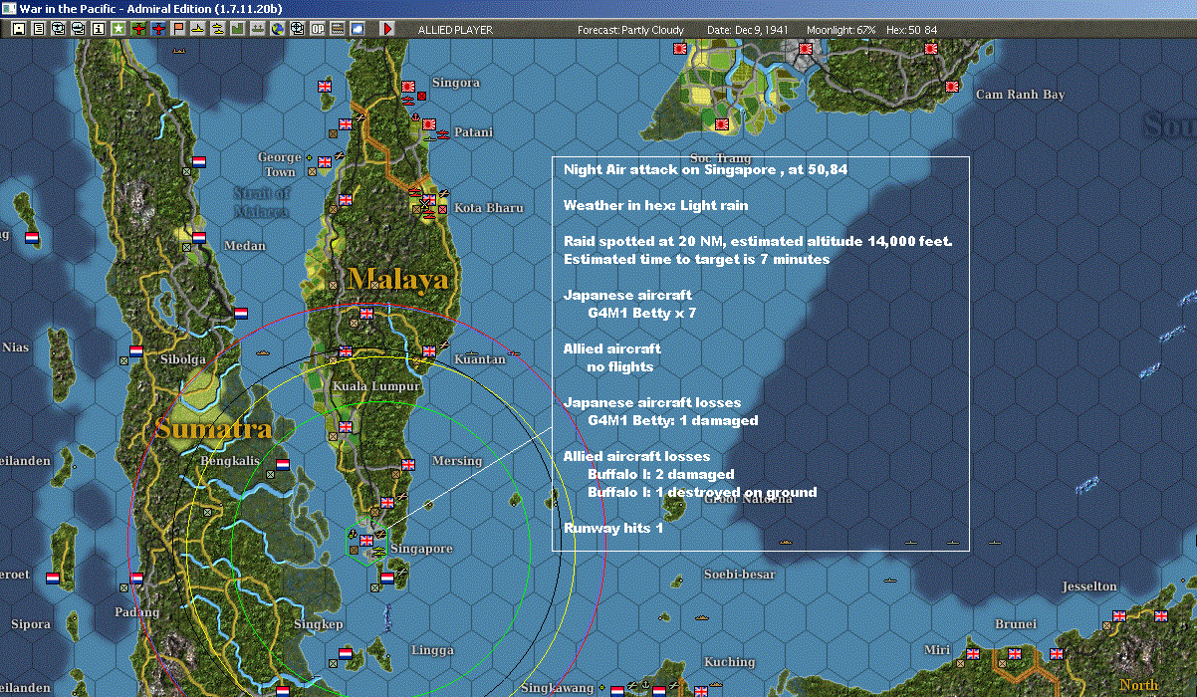Select the red plane on green background icon

coord(138,29)
